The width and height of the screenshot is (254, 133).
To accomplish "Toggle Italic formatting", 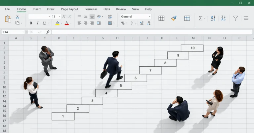I will (x=38, y=23).
